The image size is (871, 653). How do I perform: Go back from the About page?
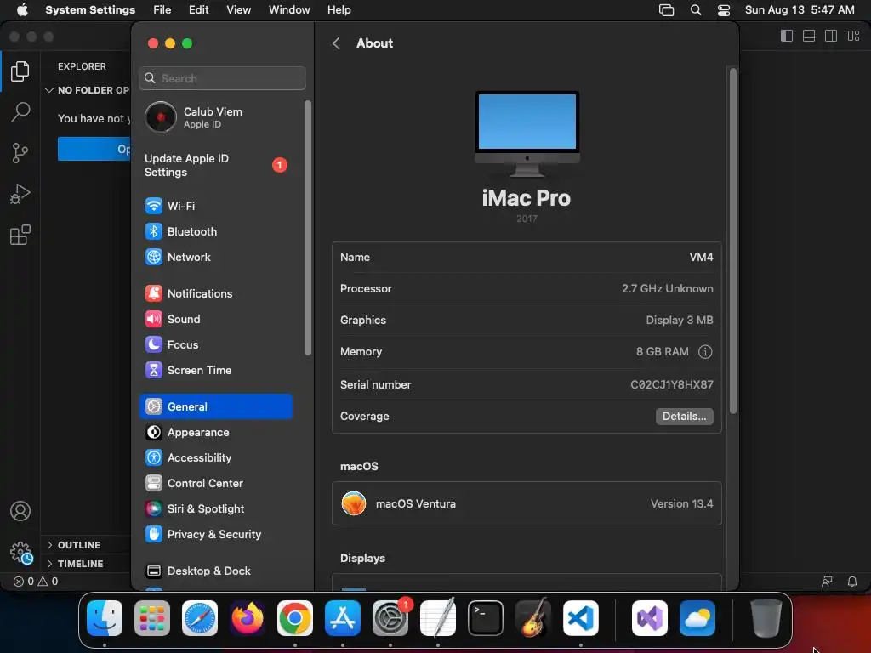[x=336, y=43]
